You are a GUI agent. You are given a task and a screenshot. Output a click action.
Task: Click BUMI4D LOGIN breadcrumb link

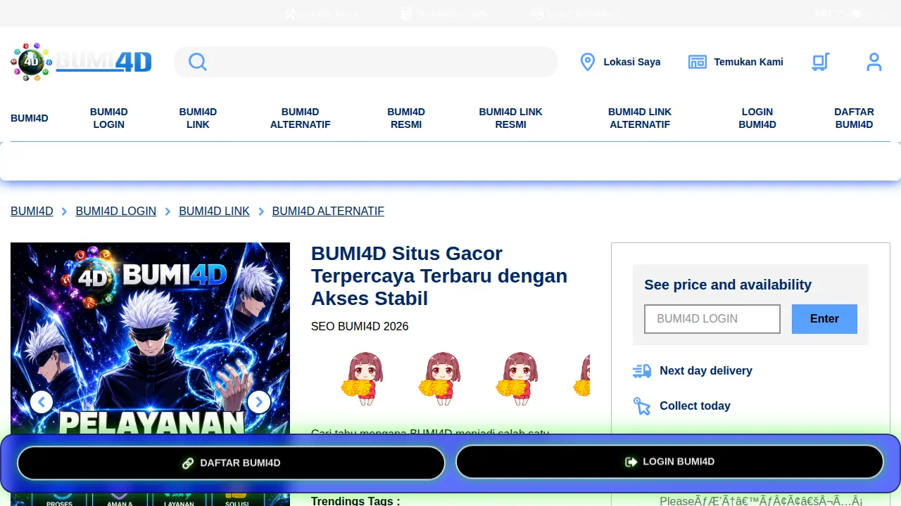[116, 212]
